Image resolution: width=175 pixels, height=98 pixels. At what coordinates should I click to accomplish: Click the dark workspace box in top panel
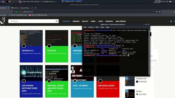click(9, 2)
